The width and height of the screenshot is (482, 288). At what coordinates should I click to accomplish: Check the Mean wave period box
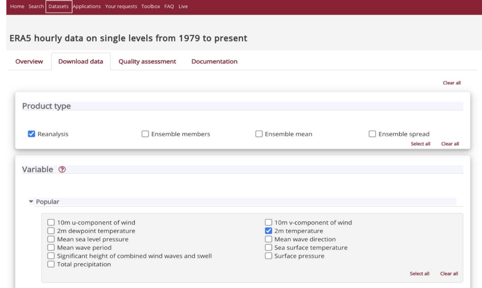[x=51, y=247]
